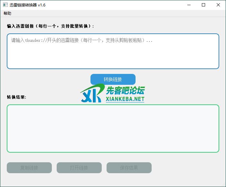Click the 转换链接 button

pos(113,79)
